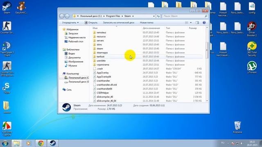Open Windows Explorer from the taskbar
The width and height of the screenshot is (262, 147).
(x=16, y=143)
